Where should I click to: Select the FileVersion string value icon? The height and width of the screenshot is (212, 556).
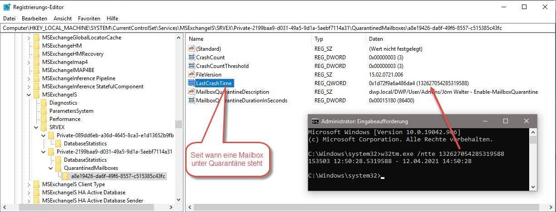tap(192, 74)
